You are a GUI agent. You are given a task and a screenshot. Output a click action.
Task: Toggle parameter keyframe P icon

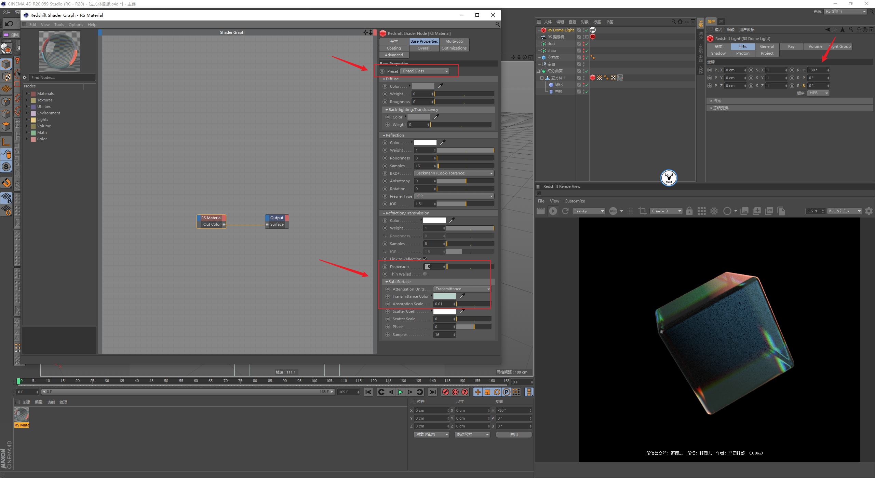(x=507, y=392)
